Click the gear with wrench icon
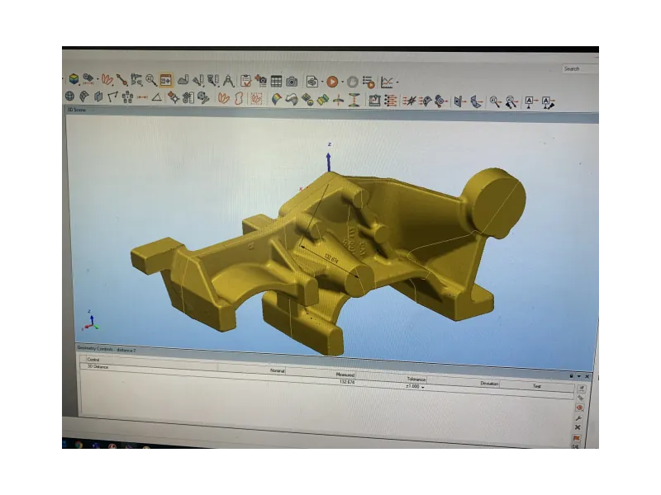 pos(203,98)
